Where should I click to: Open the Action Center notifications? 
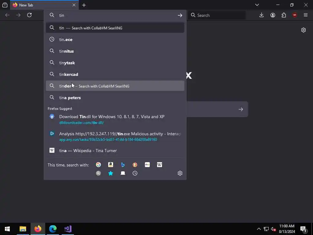(x=304, y=229)
